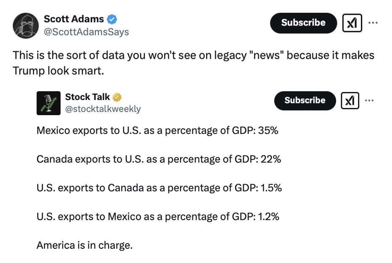Click the main post text about legacy news
The width and height of the screenshot is (392, 263).
coord(193,63)
